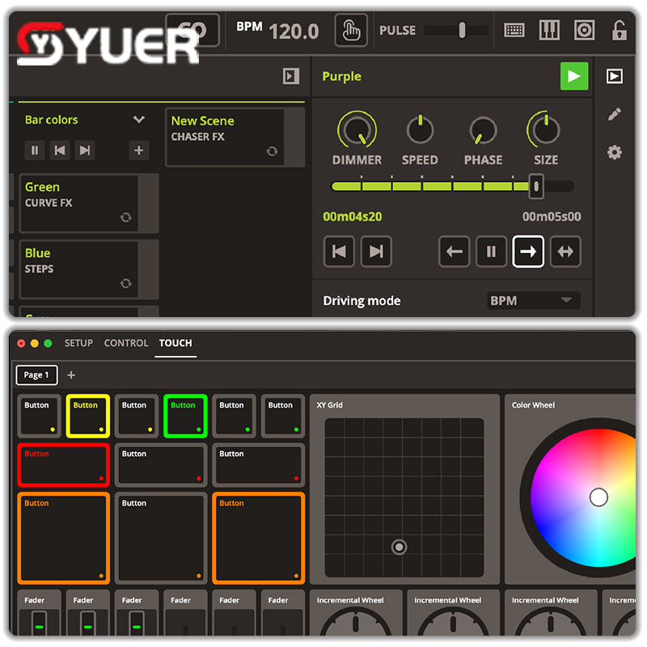Screen dimensions: 647x647
Task: Jump to previous step in Purple player
Action: tap(339, 252)
